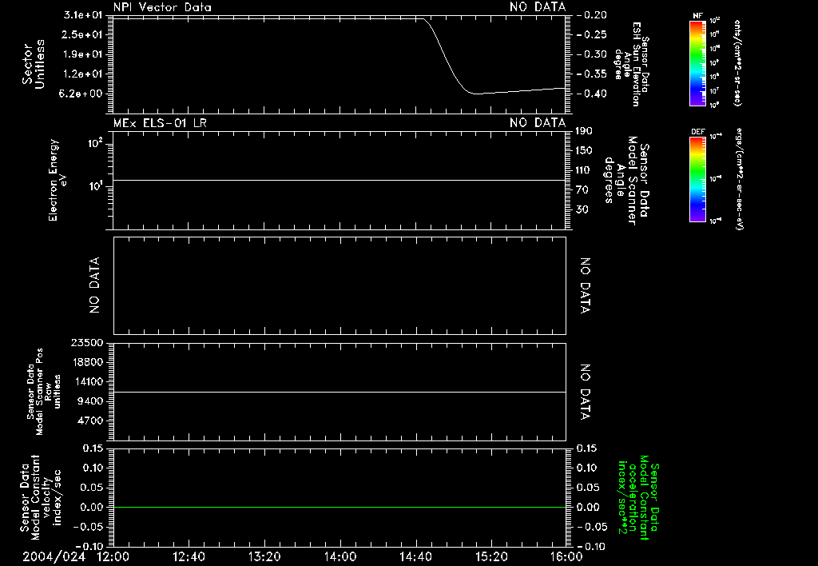The image size is (818, 566).
Task: Click the white trace in the Scanner Pos panel
Action: click(x=340, y=392)
